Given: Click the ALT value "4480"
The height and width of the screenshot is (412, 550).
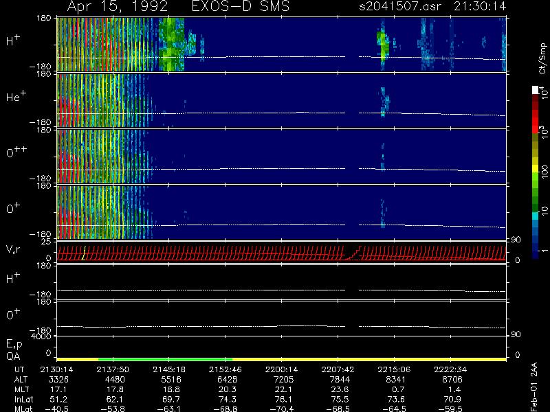Looking at the screenshot, I should (x=115, y=380).
